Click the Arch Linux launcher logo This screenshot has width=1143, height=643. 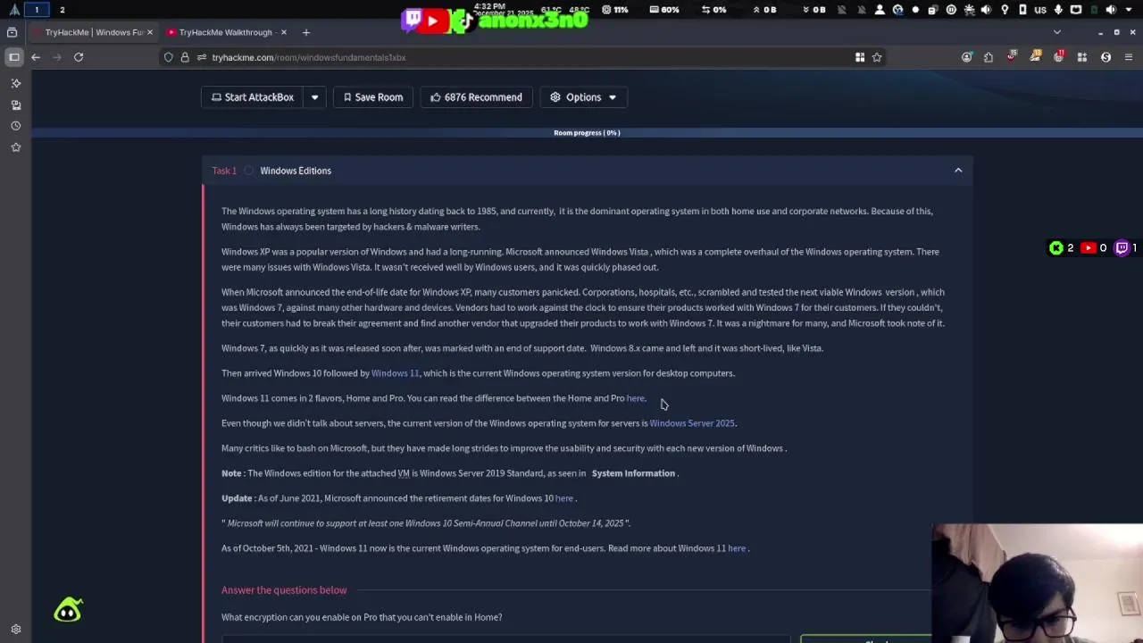coord(13,10)
